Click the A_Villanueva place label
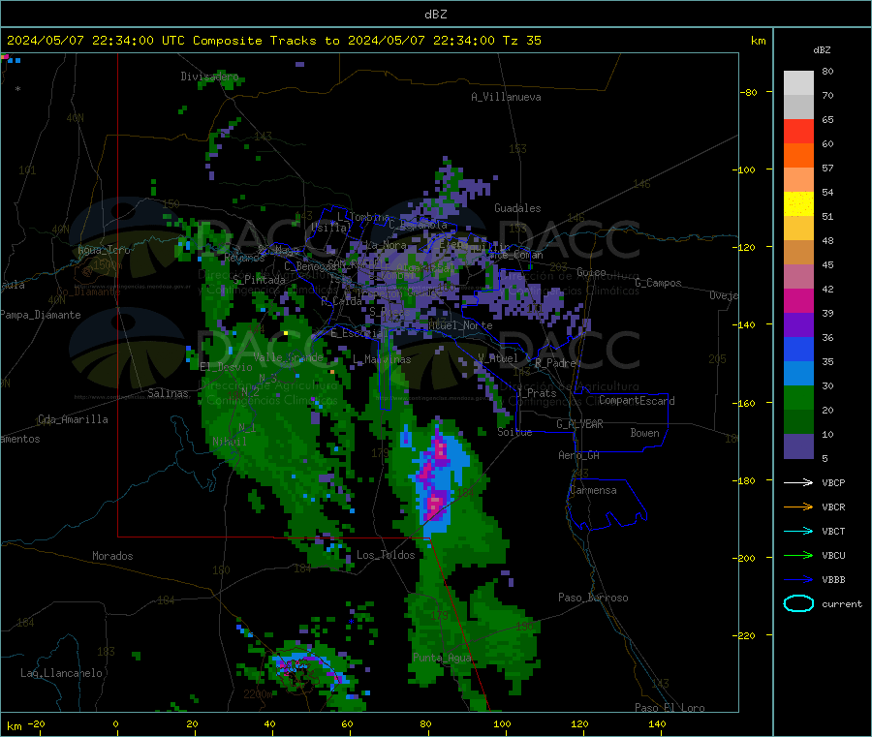This screenshot has width=872, height=737. 506,97
